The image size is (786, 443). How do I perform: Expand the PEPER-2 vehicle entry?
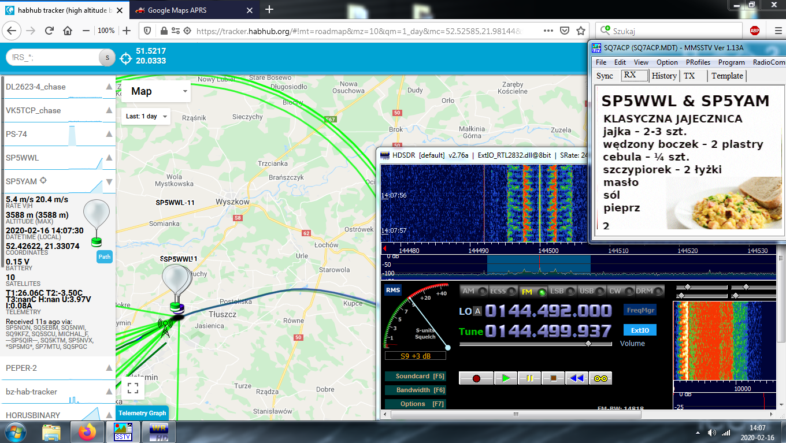[x=109, y=368]
